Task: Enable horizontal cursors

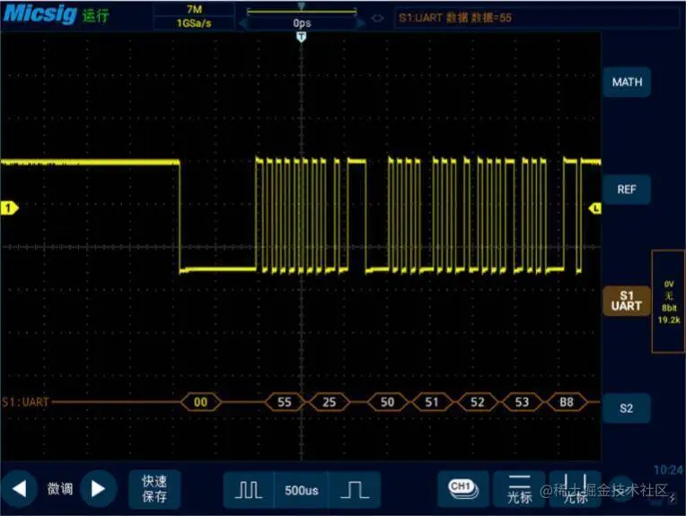Action: click(520, 489)
